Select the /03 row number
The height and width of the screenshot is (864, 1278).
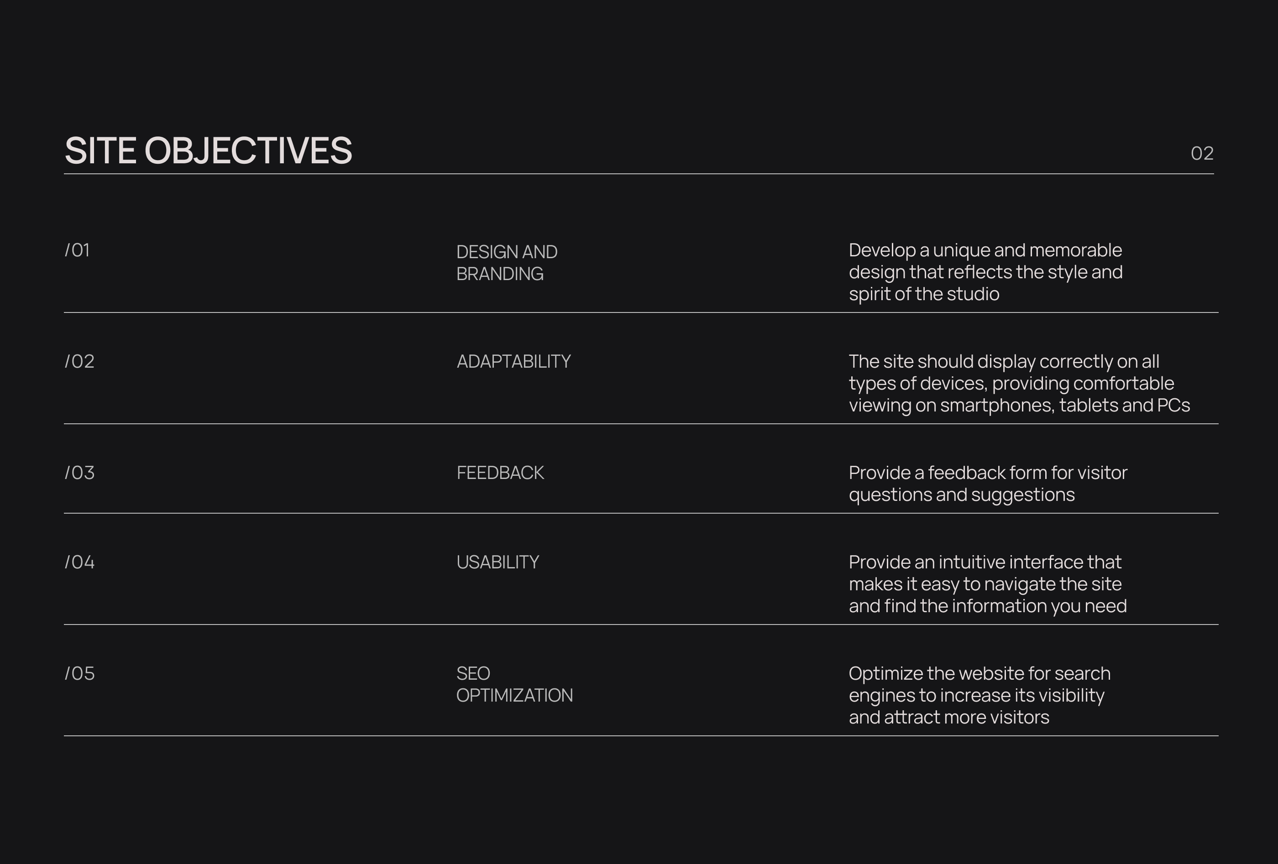(80, 473)
